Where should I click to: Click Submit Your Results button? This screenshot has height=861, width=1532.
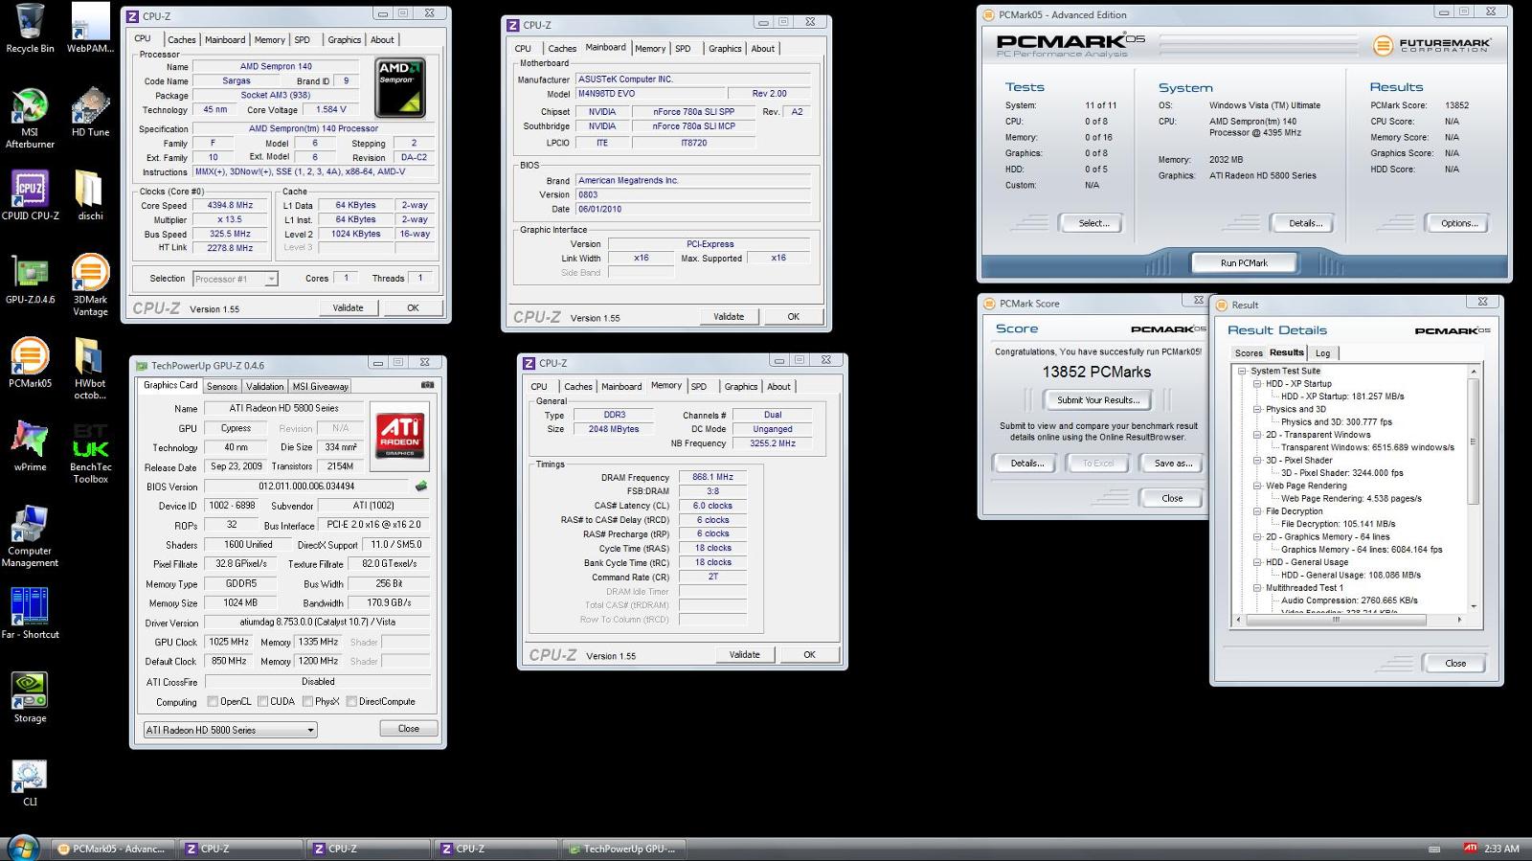(x=1098, y=399)
